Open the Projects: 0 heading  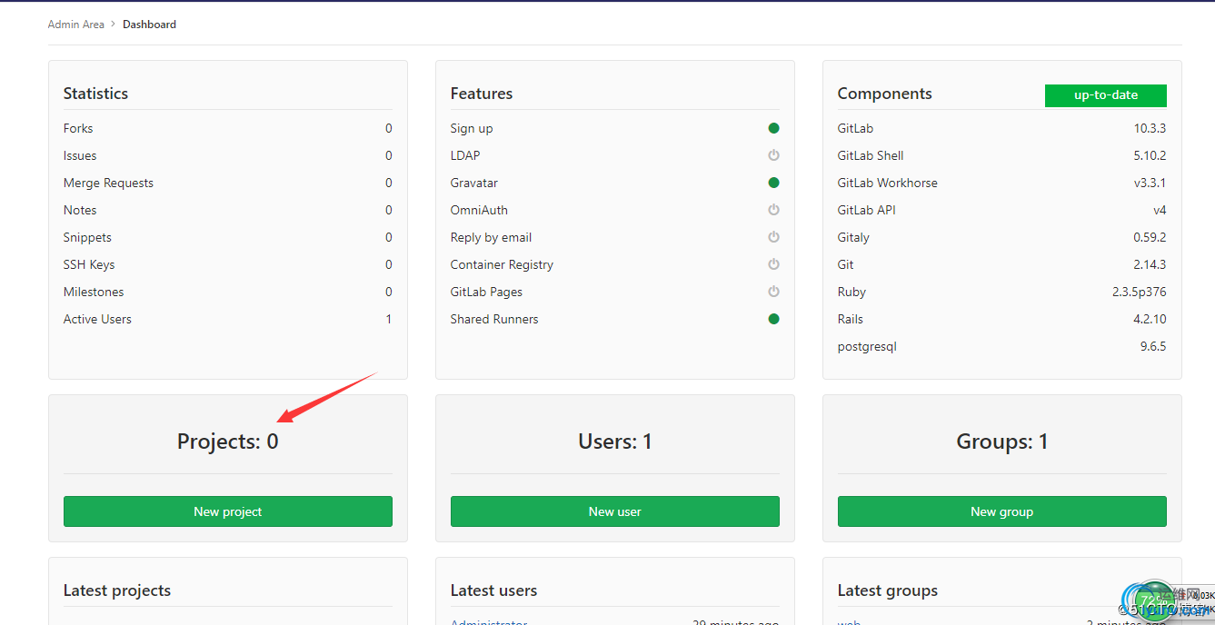pos(228,441)
